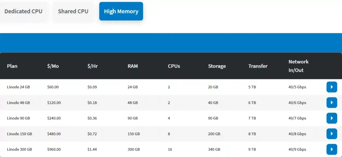The width and height of the screenshot is (342, 157).
Task: Click the 6 TB transfer value
Action: pos(252,103)
